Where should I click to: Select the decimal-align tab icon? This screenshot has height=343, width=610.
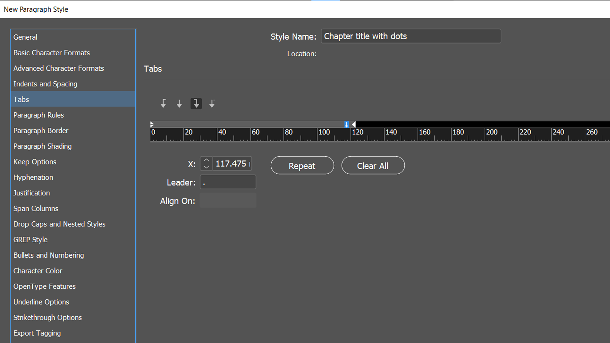point(212,104)
